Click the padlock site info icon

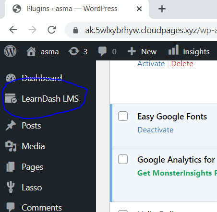[x=75, y=30]
